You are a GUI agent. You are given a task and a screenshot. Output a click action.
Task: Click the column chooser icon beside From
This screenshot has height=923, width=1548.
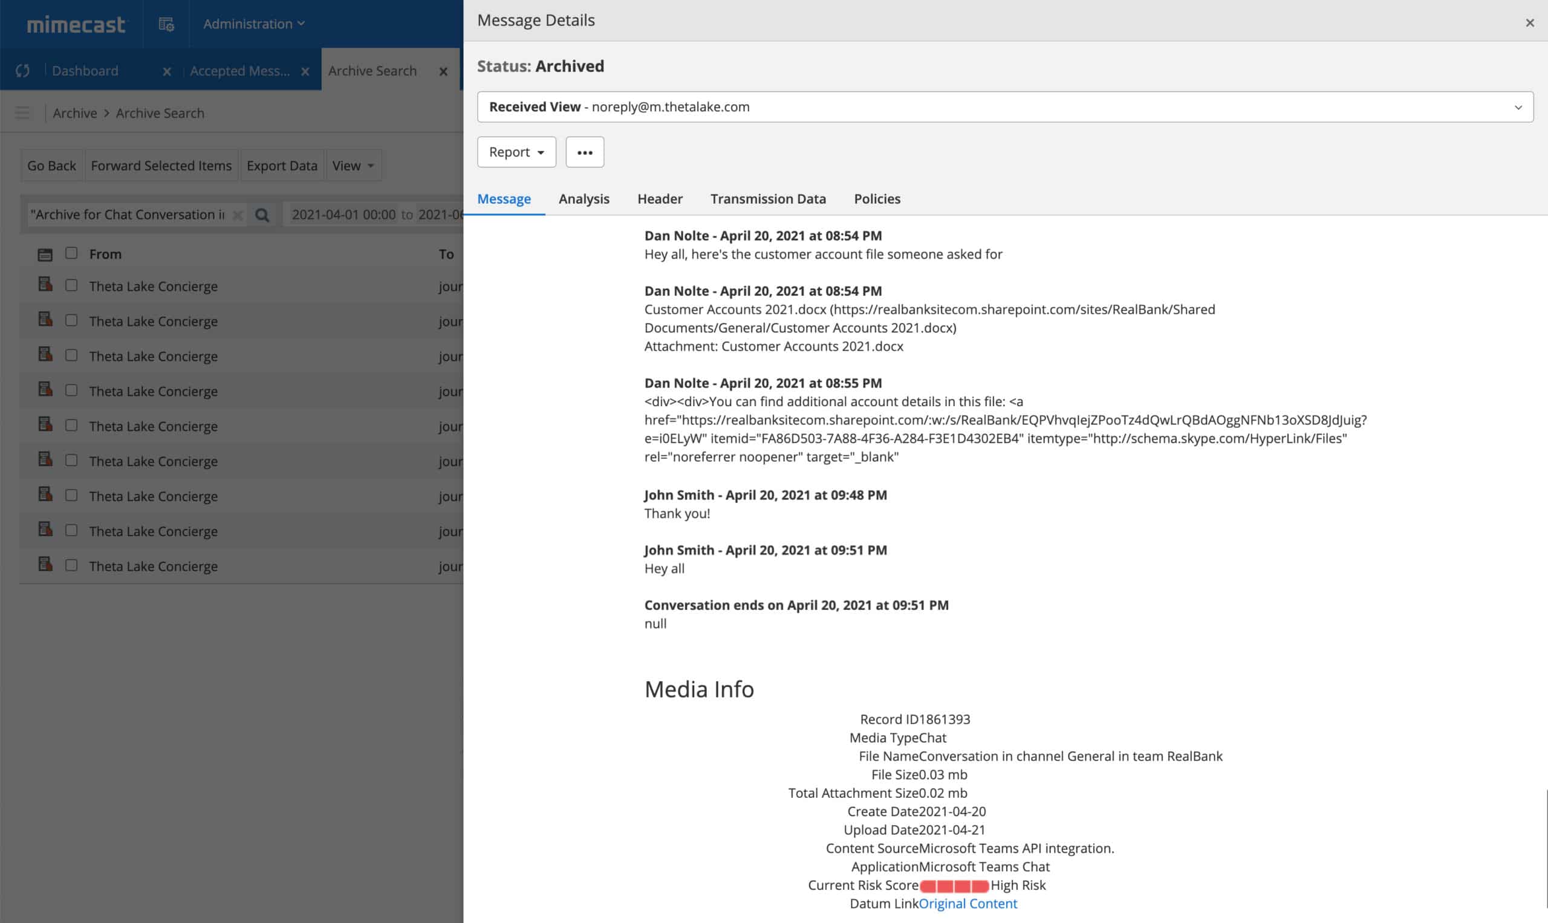coord(45,254)
